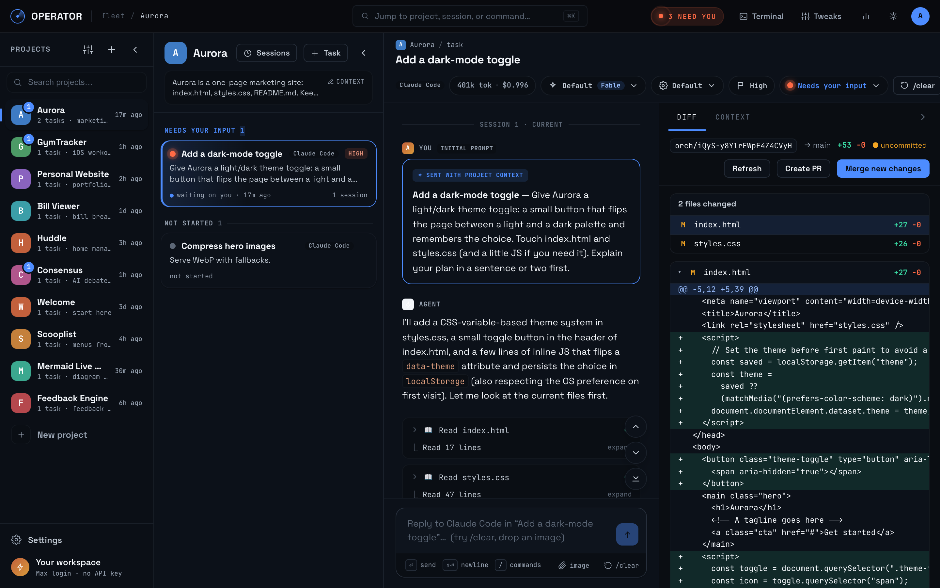Create a new Task in Aurora
Screen dimensions: 940x588
point(325,53)
